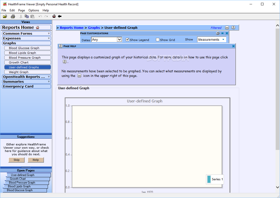
Task: Switch to the User-defined Graph open page
Action: click(29, 175)
